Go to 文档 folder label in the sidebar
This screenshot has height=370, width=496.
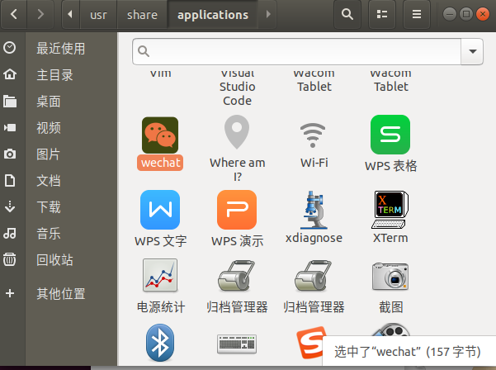49,181
